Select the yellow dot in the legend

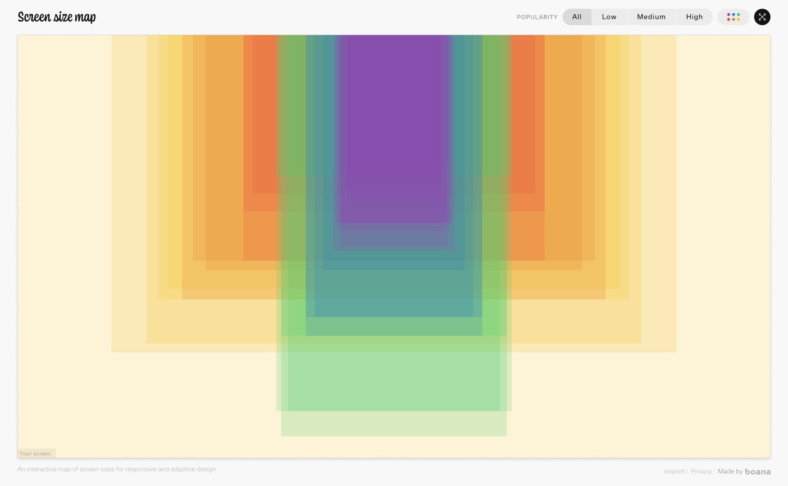pos(739,19)
